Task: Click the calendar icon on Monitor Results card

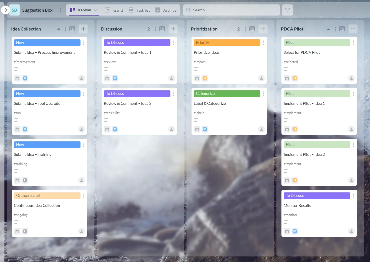Action: 287,231
